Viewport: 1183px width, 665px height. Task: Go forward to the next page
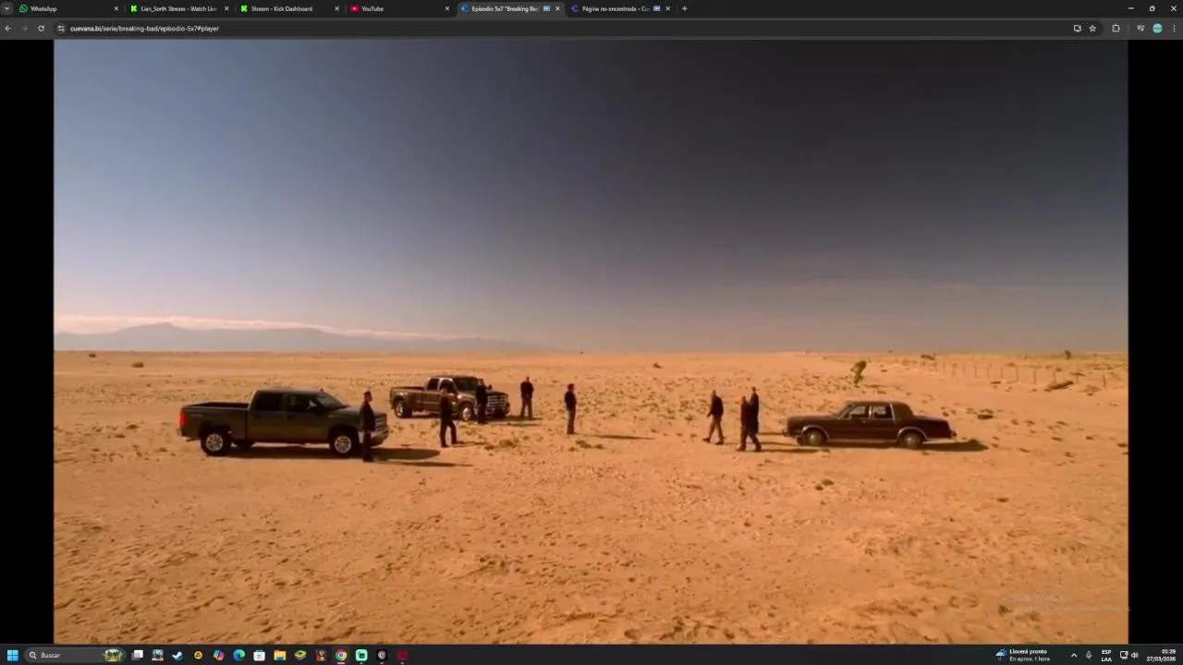(x=24, y=29)
